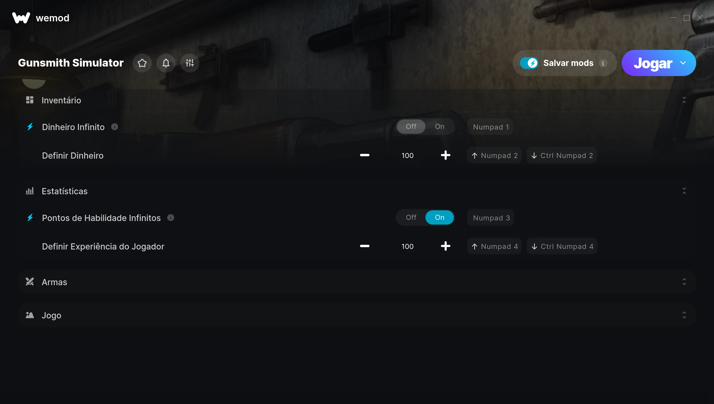This screenshot has width=714, height=404.
Task: Turn Pontos de Habilidade Infinitos off
Action: point(411,217)
